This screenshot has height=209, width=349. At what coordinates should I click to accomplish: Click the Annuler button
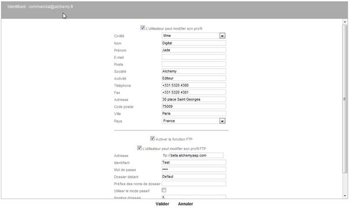[185, 204]
